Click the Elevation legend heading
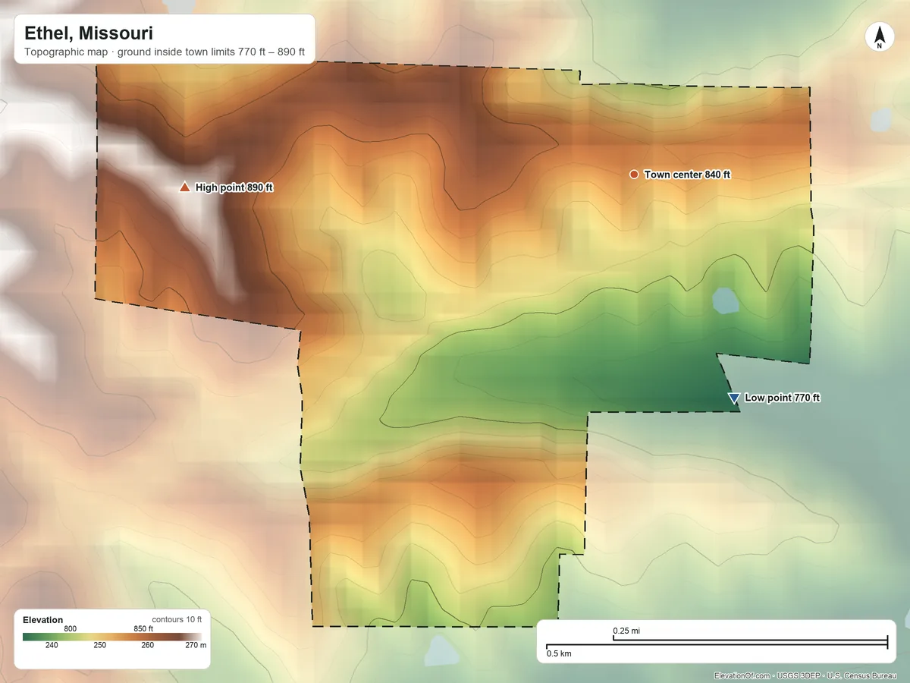This screenshot has height=683, width=910. coord(43,620)
